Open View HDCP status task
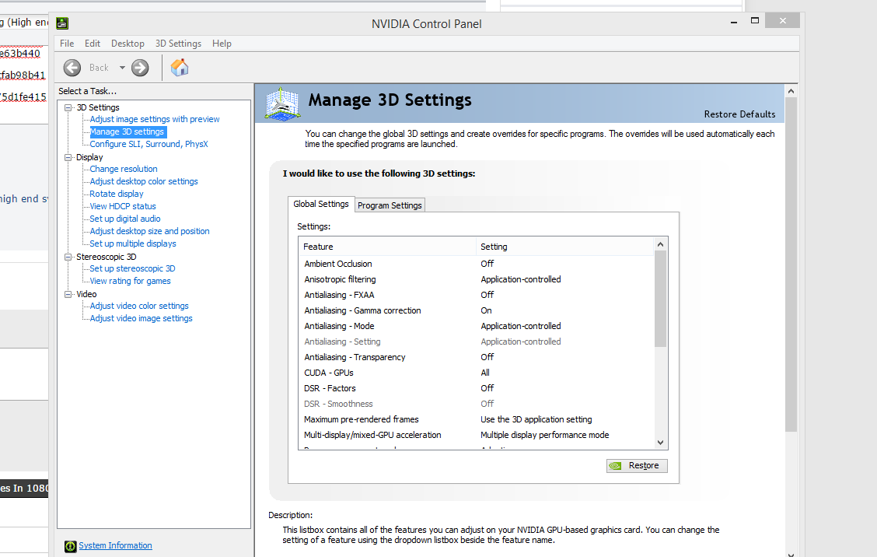877x557 pixels. (x=123, y=206)
